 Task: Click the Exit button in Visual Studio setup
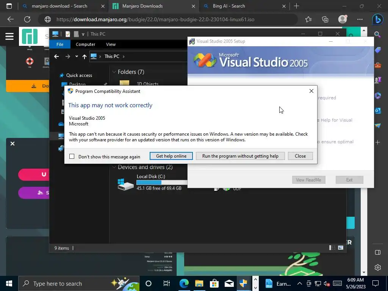click(x=349, y=180)
